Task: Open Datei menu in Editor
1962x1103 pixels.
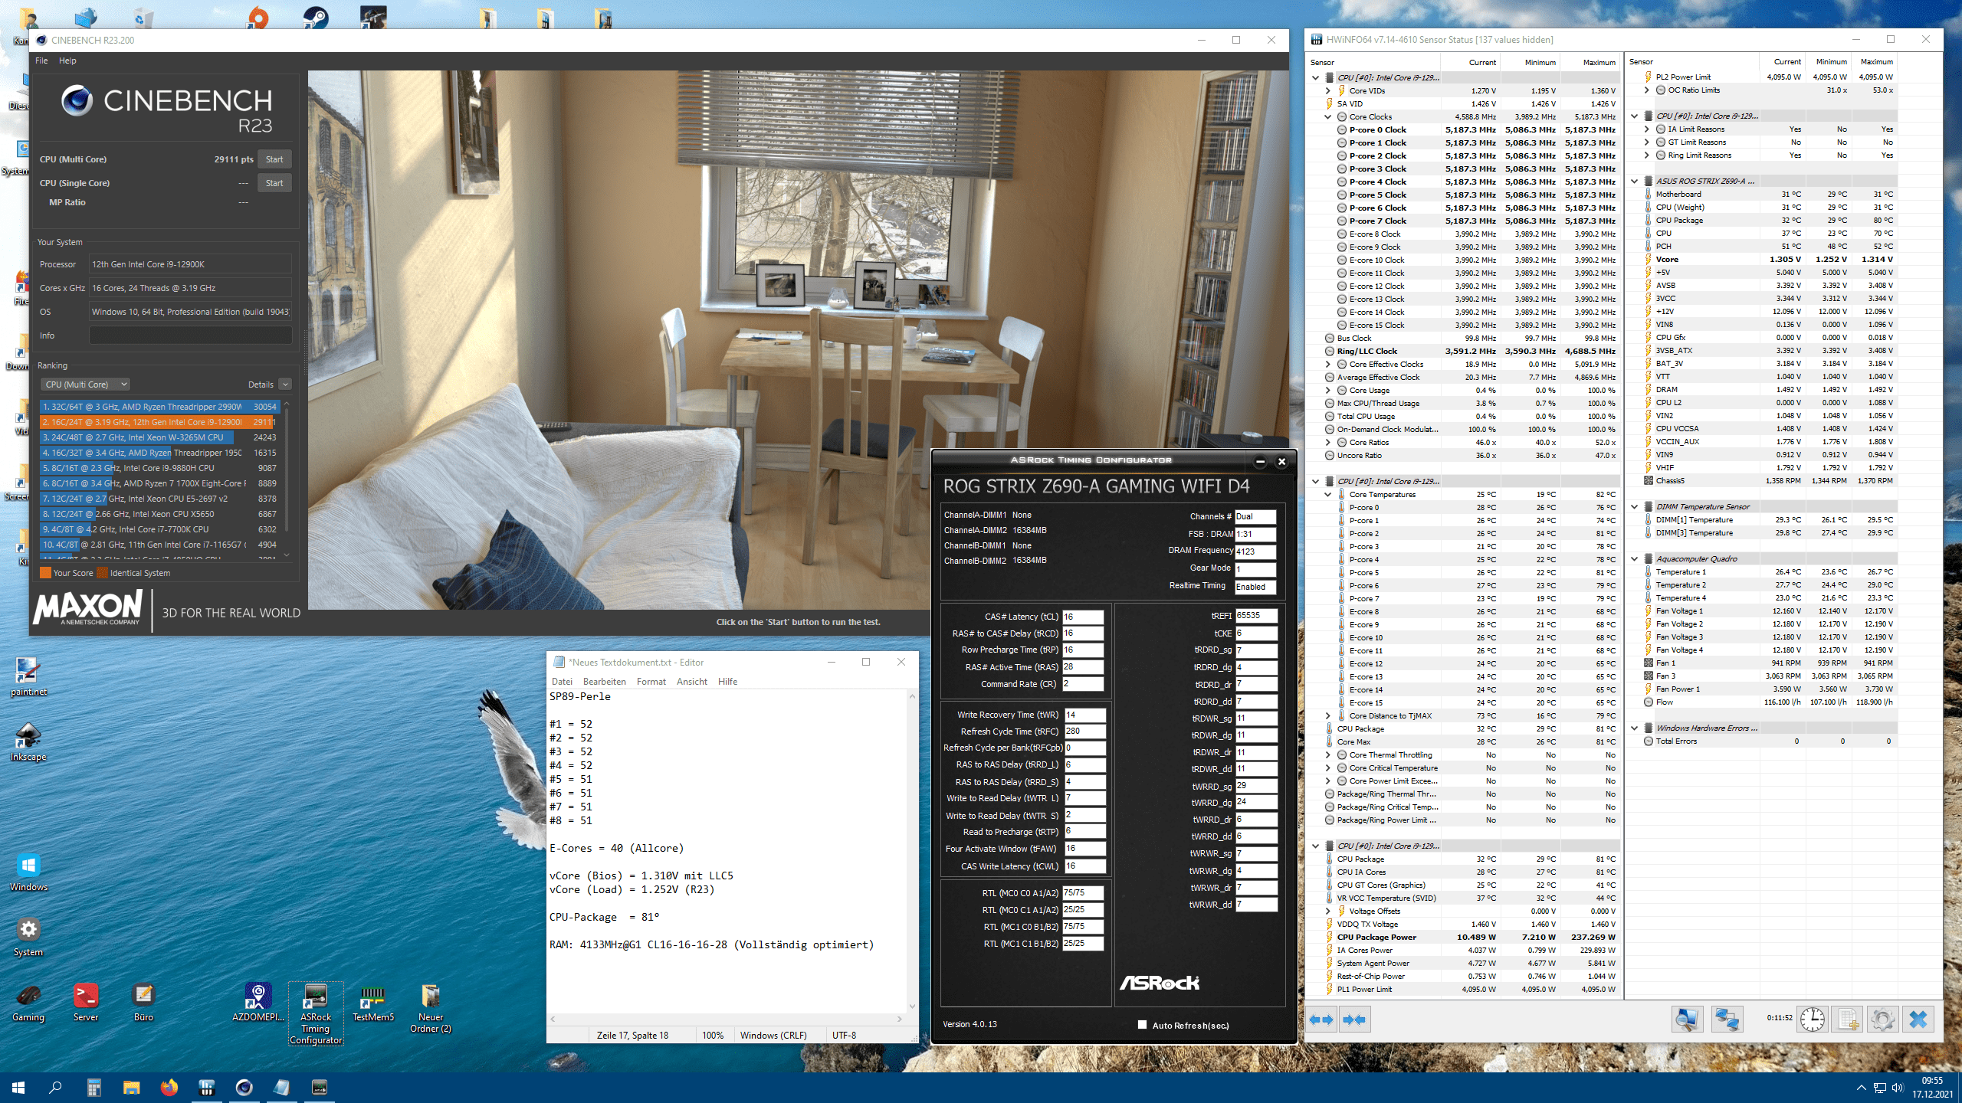Action: click(x=562, y=682)
